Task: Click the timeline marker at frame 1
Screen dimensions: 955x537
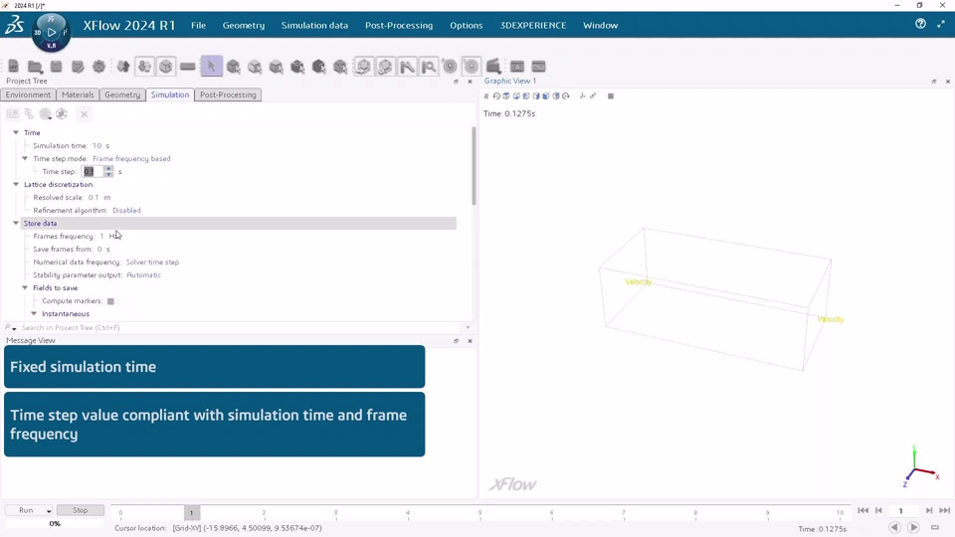Action: pyautogui.click(x=191, y=513)
